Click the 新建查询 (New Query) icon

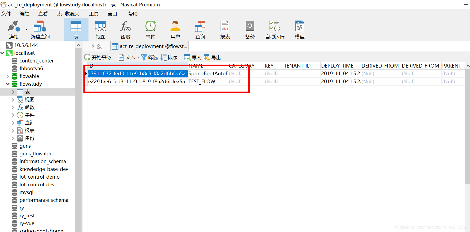[x=40, y=30]
